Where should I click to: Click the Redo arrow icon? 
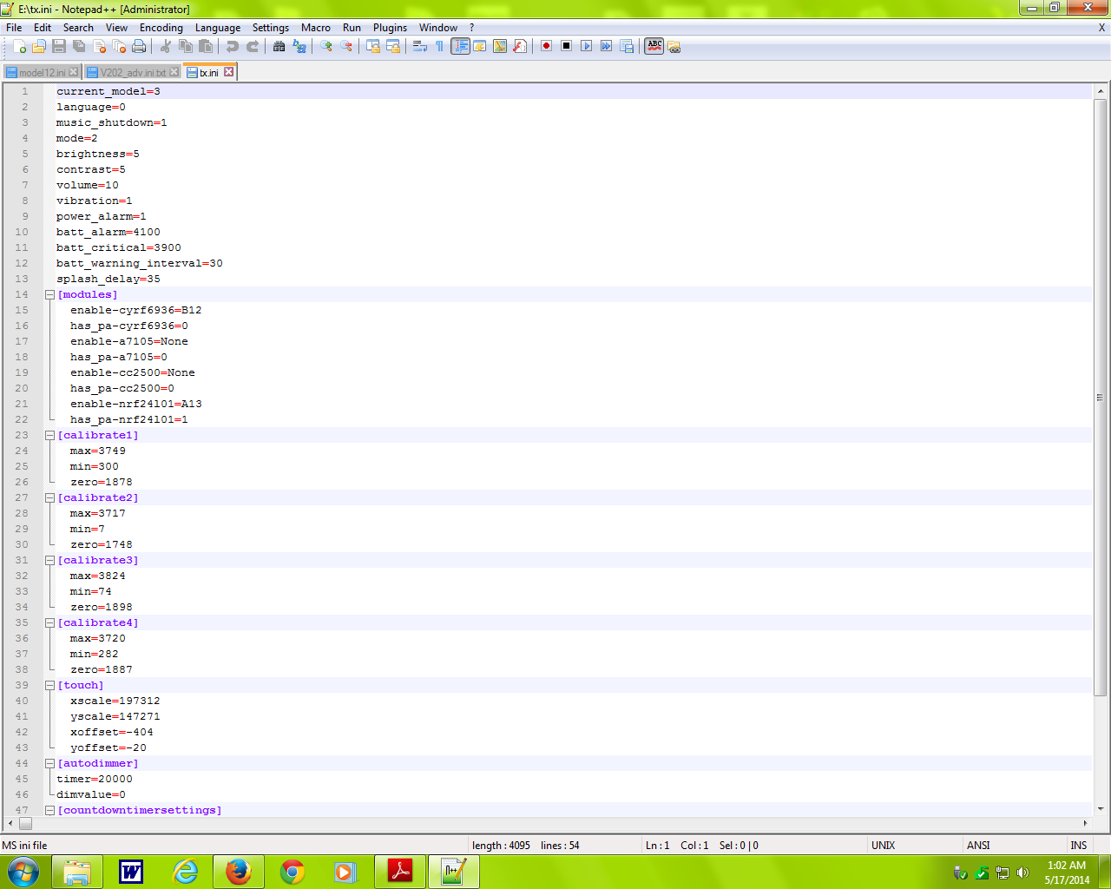[253, 46]
